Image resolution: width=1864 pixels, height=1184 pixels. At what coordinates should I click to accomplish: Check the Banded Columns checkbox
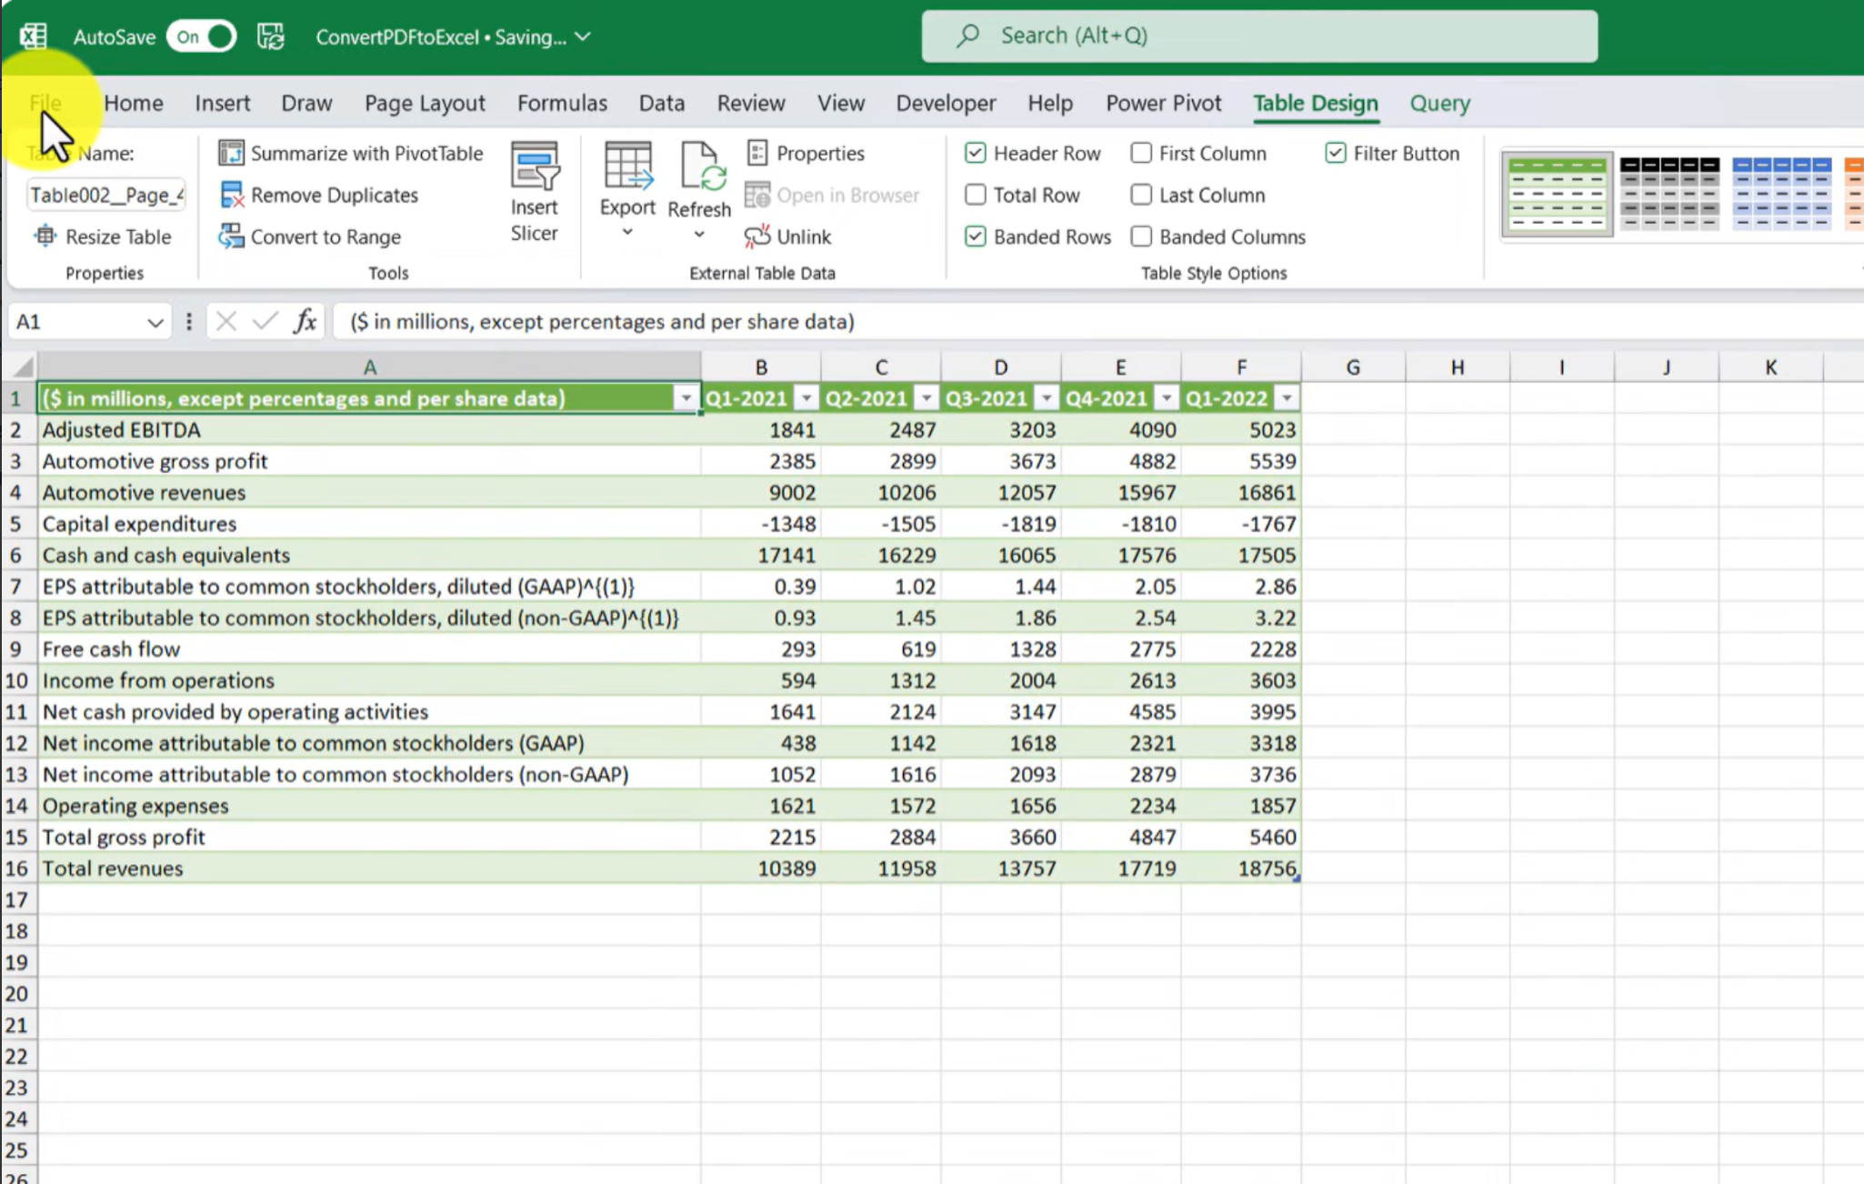1141,236
